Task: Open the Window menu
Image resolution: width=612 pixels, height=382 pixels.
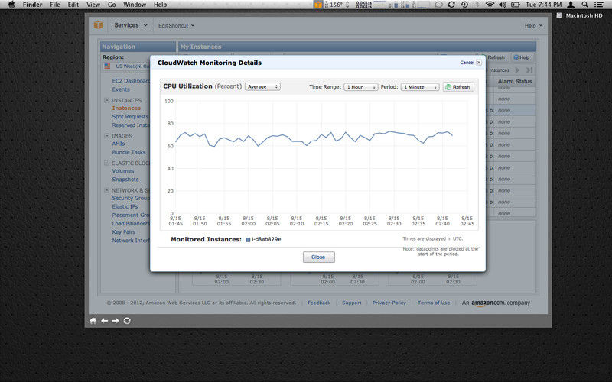Action: (135, 5)
